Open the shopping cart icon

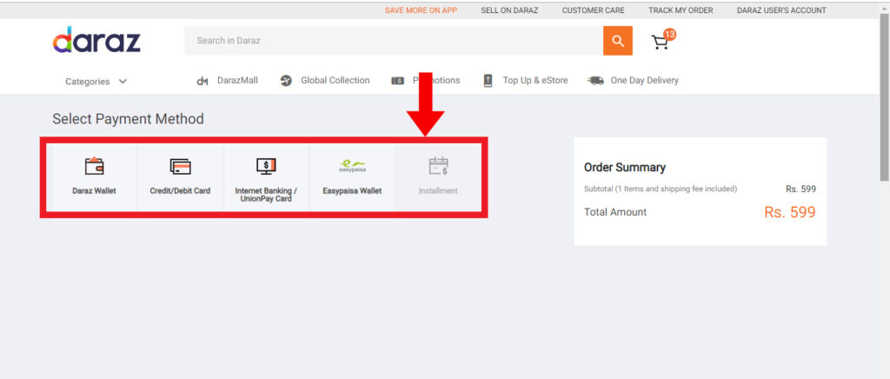pyautogui.click(x=660, y=43)
